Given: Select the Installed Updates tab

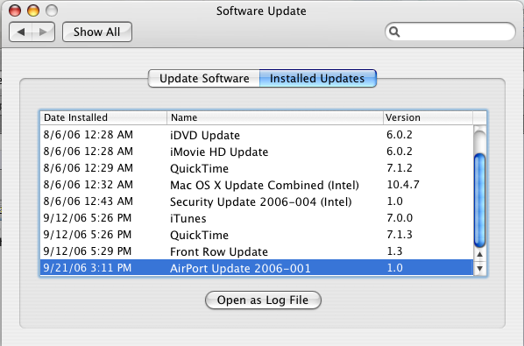Looking at the screenshot, I should (x=318, y=79).
